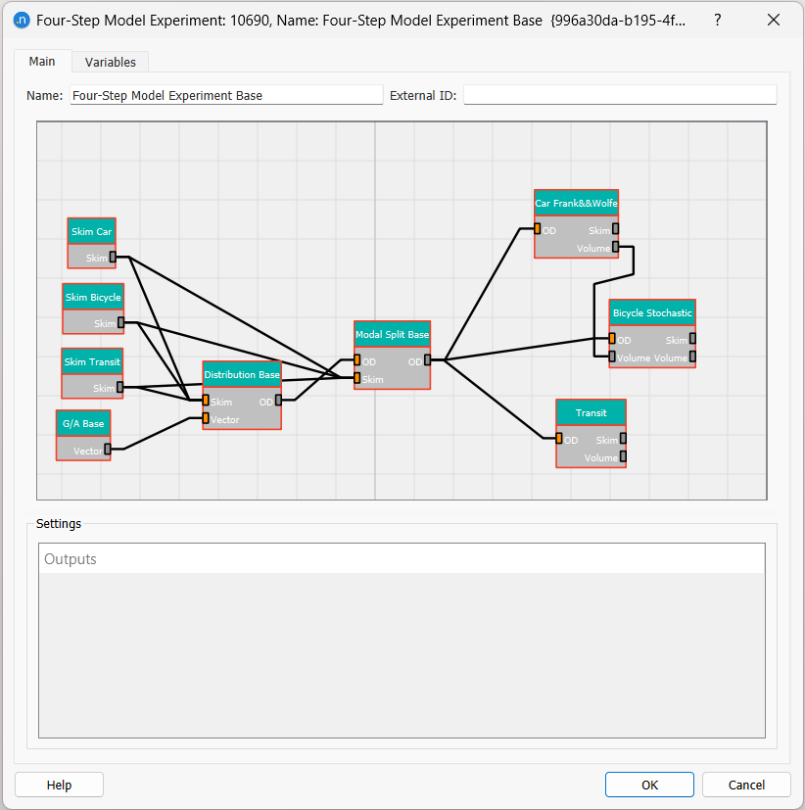Image resolution: width=805 pixels, height=810 pixels.
Task: Click the G/A Base node
Action: coord(82,423)
